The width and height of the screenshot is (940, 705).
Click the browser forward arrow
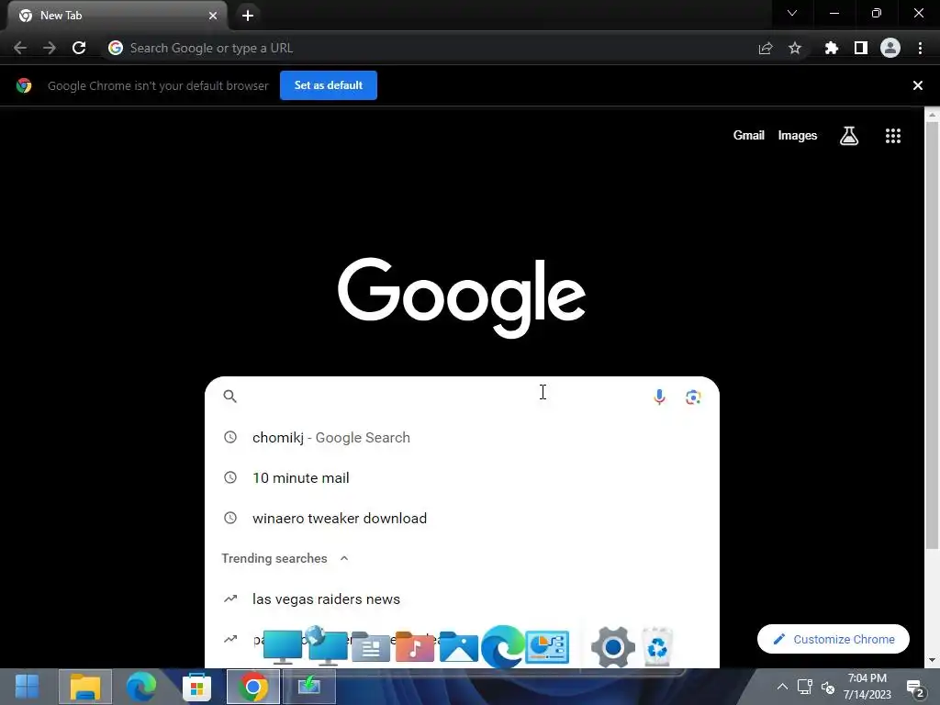(x=50, y=48)
